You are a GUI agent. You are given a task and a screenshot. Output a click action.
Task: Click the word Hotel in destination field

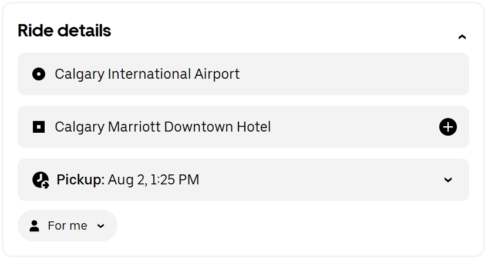254,127
